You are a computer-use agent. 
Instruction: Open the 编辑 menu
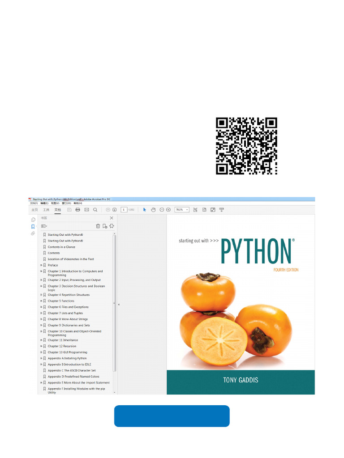44,203
